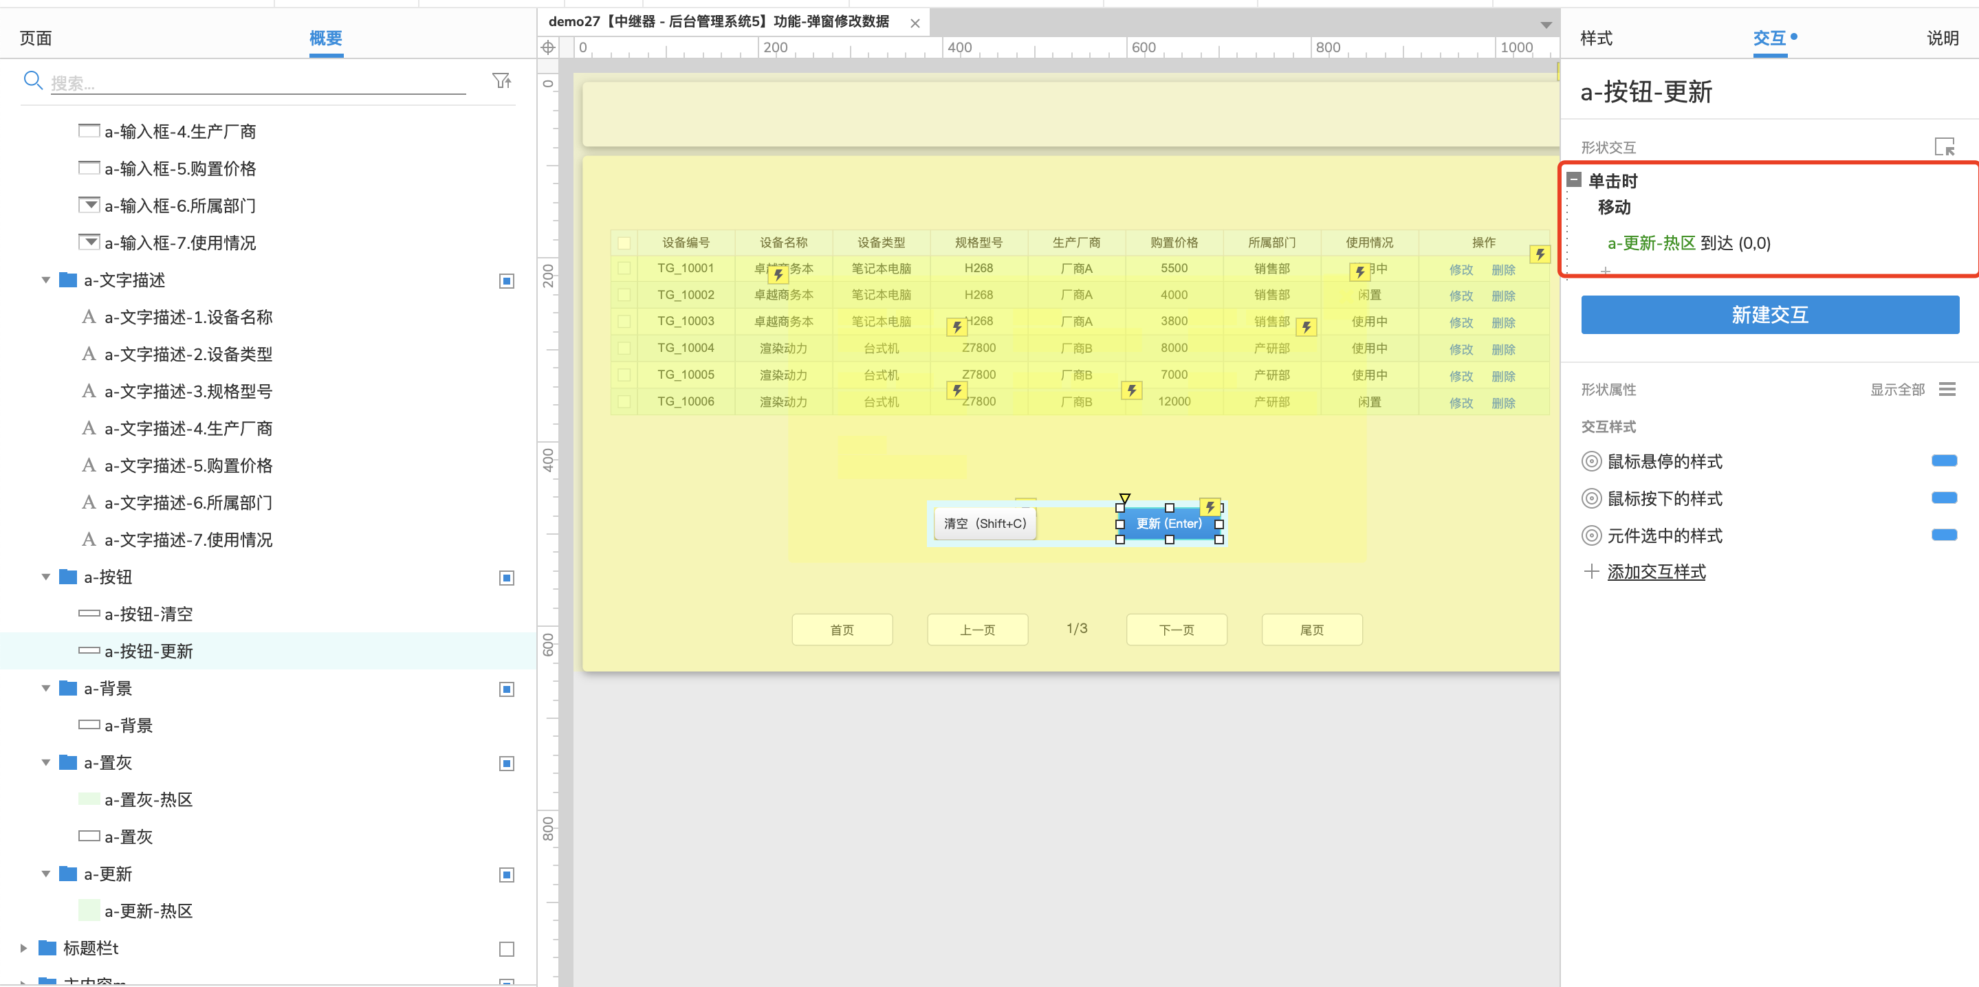The width and height of the screenshot is (1979, 987).
Task: Check the table header select-all checkbox
Action: 624,243
